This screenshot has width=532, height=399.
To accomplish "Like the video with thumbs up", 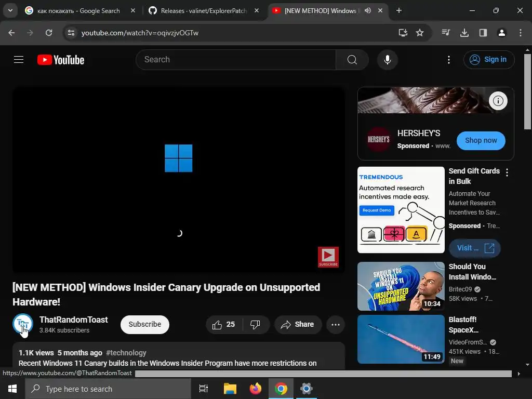I will click(x=224, y=325).
